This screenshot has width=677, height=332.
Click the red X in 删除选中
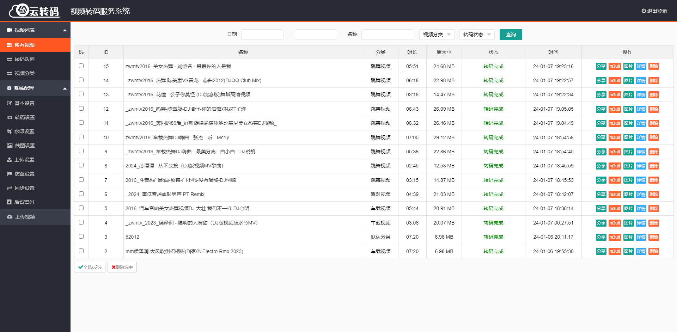tap(114, 267)
